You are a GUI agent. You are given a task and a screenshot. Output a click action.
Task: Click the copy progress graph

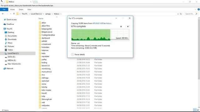click(x=100, y=35)
